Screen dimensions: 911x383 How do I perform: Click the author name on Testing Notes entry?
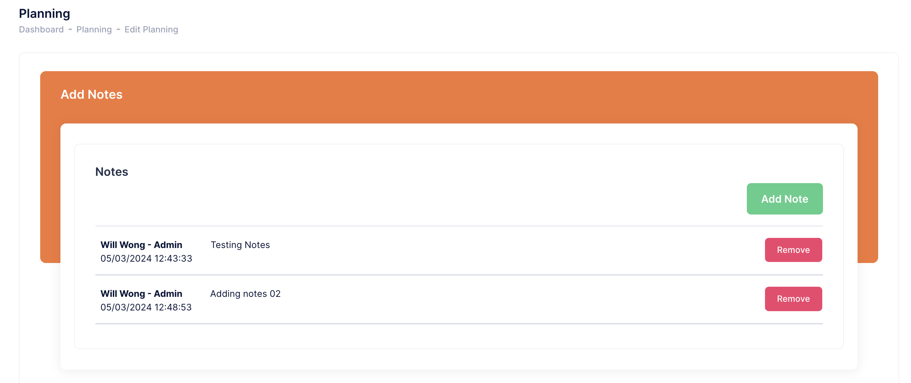[x=141, y=245]
